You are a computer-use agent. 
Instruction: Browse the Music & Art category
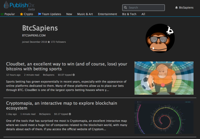pyautogui.click(x=85, y=14)
